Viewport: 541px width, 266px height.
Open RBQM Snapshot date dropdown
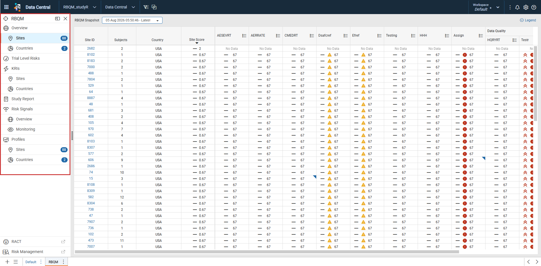[x=132, y=20]
